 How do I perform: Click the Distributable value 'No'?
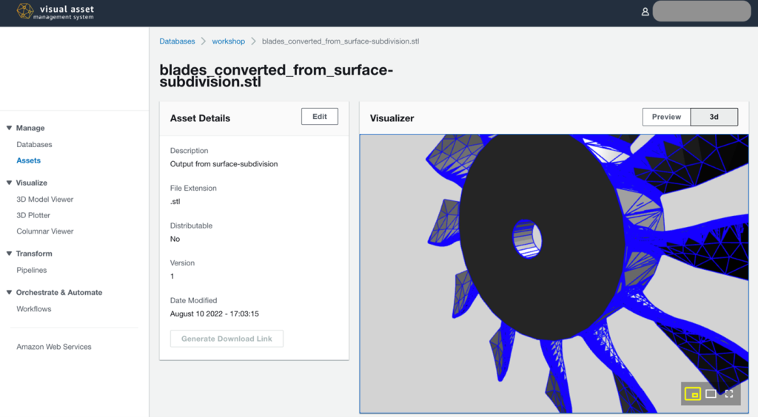pos(175,239)
